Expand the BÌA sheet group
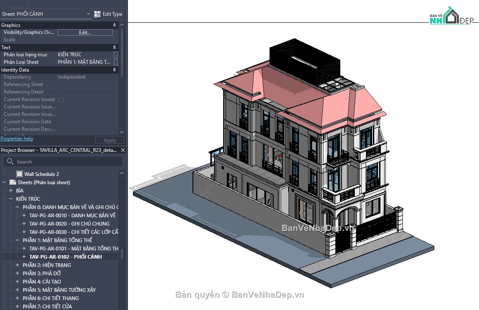The width and height of the screenshot is (479, 310). (11, 190)
